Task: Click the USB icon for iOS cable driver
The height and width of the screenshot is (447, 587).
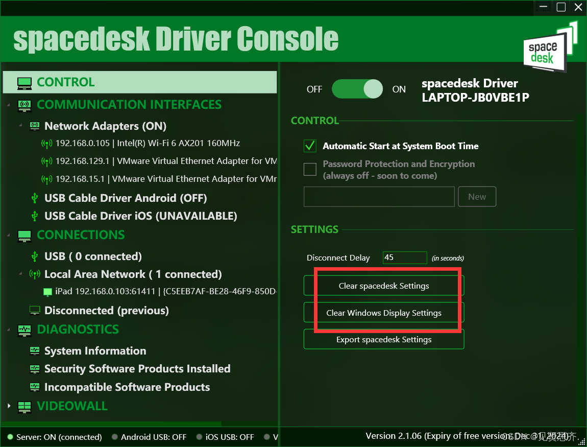Action: point(35,216)
